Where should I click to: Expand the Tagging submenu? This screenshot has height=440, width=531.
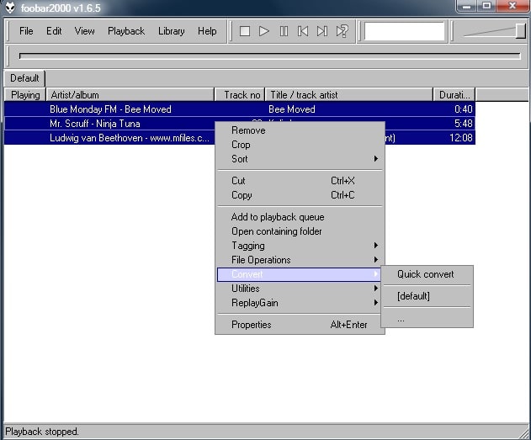point(300,246)
